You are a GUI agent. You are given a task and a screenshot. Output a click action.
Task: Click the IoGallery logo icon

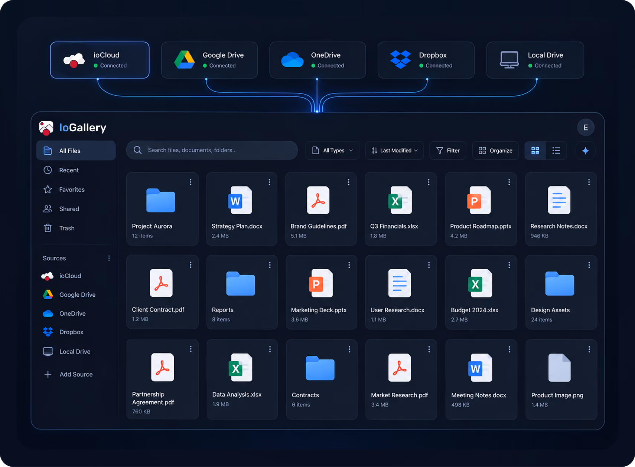[x=46, y=128]
